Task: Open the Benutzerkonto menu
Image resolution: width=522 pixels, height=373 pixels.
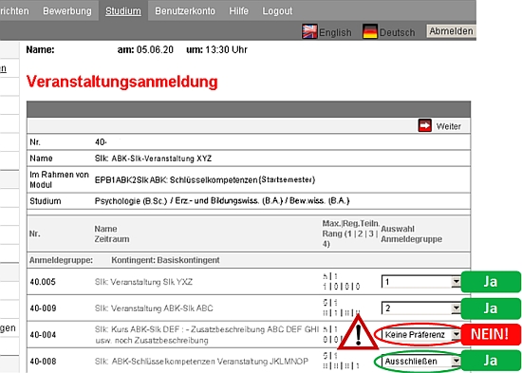Action: click(185, 11)
